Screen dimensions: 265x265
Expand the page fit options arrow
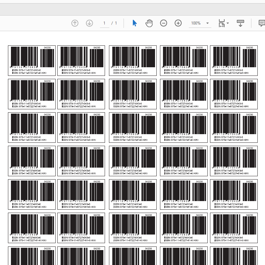click(228, 23)
